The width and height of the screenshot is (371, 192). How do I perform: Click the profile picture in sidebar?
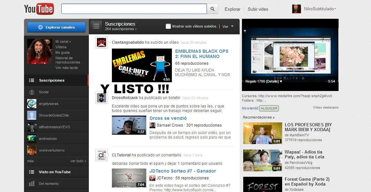pyautogui.click(x=40, y=51)
